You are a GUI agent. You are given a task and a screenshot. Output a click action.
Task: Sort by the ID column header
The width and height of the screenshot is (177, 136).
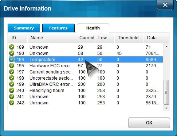pos(18,38)
